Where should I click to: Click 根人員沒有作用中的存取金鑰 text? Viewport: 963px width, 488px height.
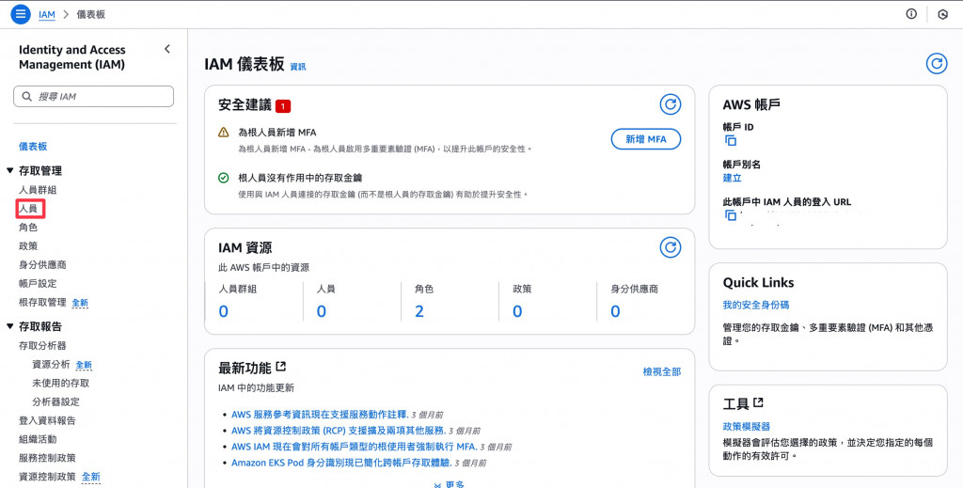click(x=300, y=178)
